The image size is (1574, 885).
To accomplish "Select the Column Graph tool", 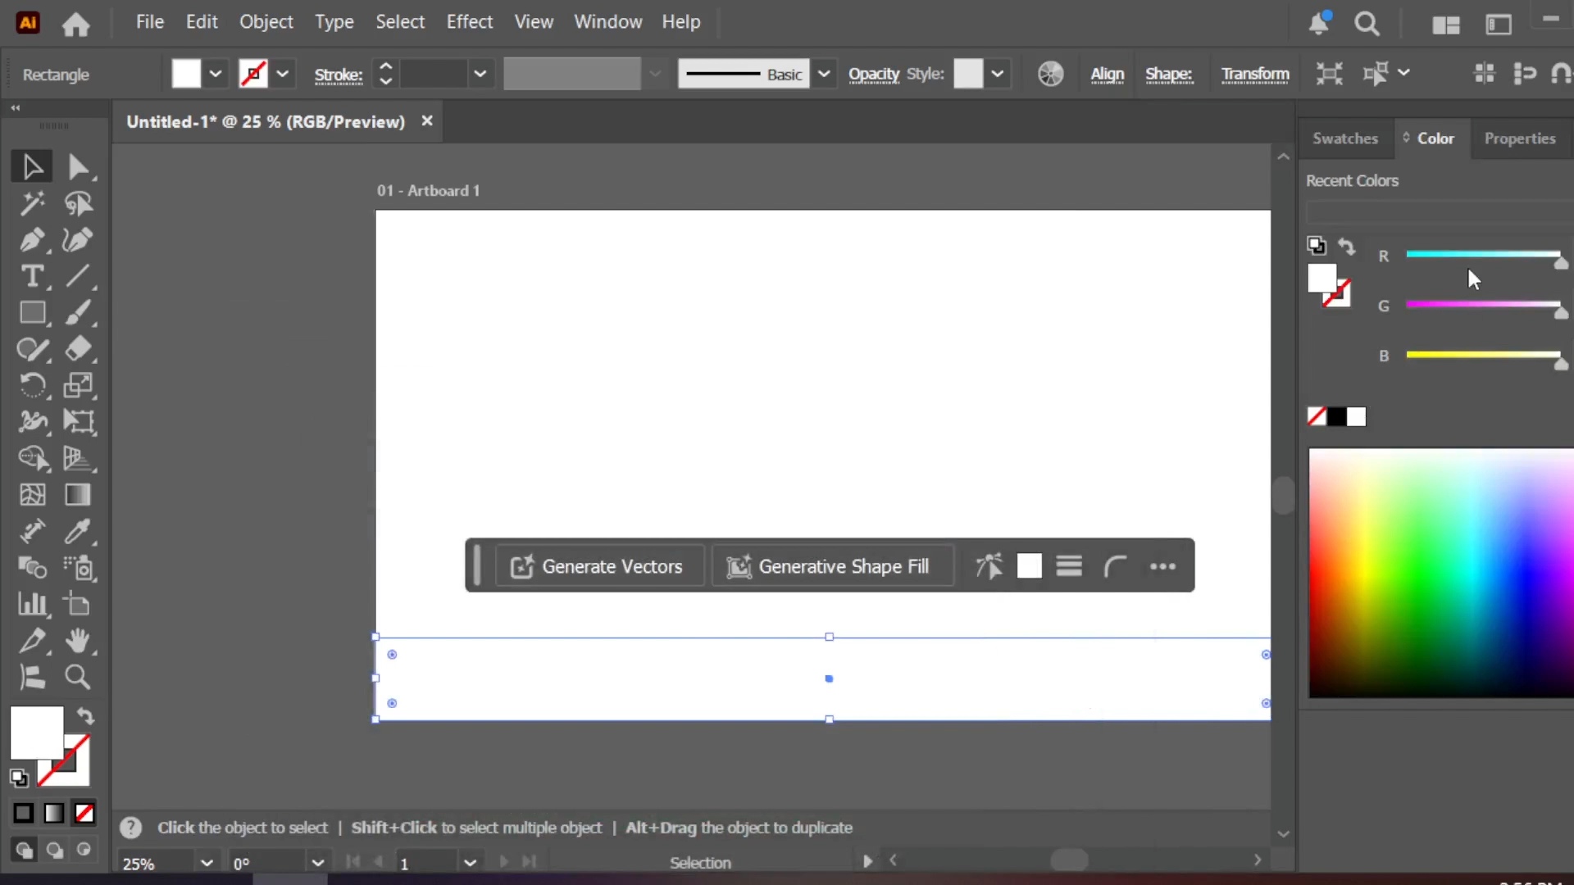I will point(32,604).
